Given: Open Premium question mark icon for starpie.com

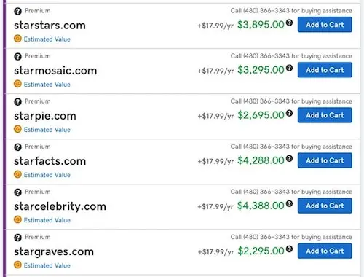Looking at the screenshot, I should click(x=17, y=101).
